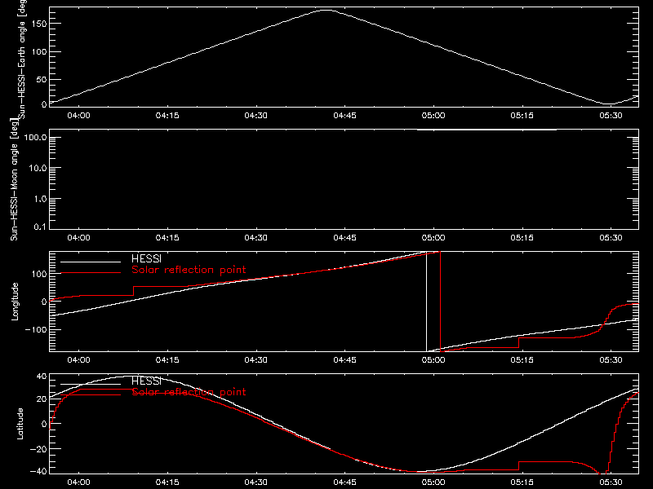Click 04:15 label under Moon angle plot

pos(167,237)
